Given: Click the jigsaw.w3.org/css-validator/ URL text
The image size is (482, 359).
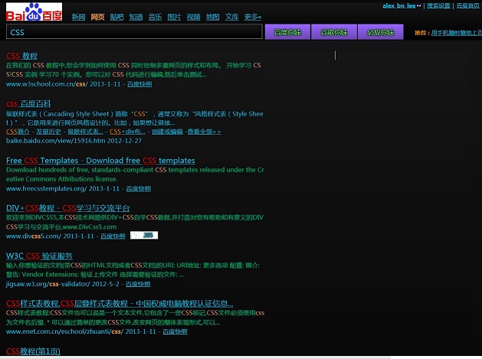Looking at the screenshot, I should [x=48, y=284].
